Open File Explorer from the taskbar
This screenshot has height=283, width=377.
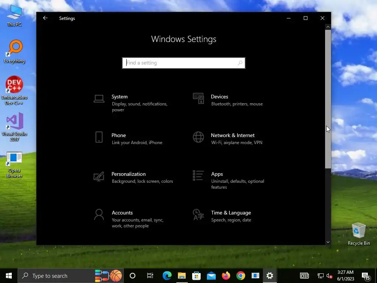coord(182,276)
